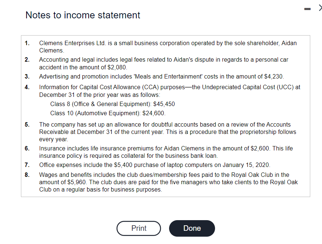Click the Print button
This screenshot has height=244, width=322.
139,228
